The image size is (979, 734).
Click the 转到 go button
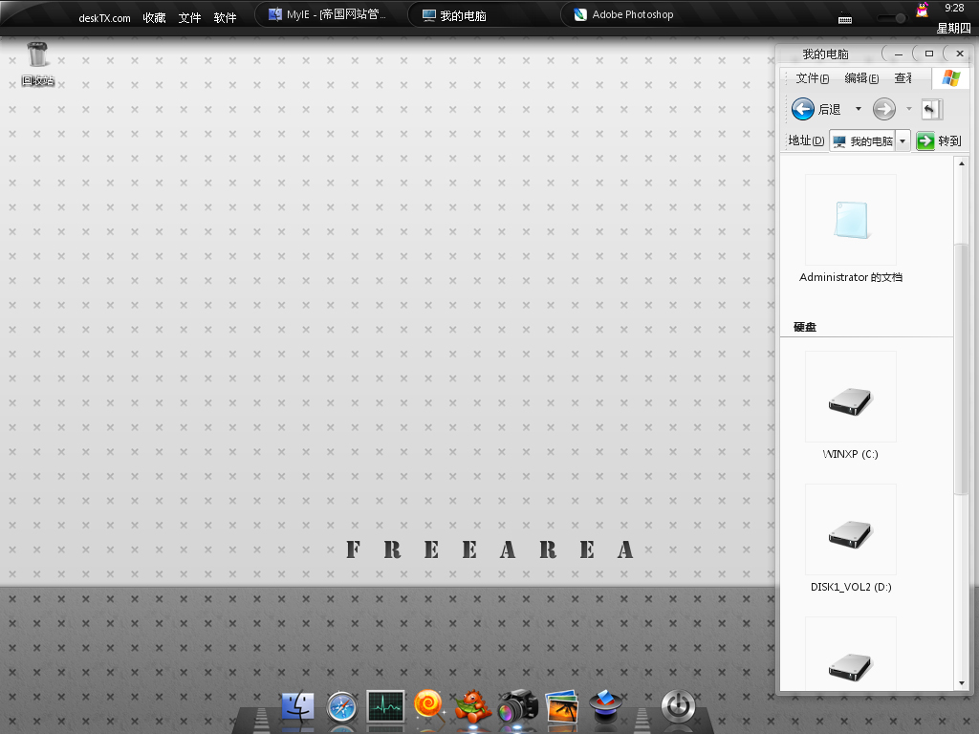[939, 141]
